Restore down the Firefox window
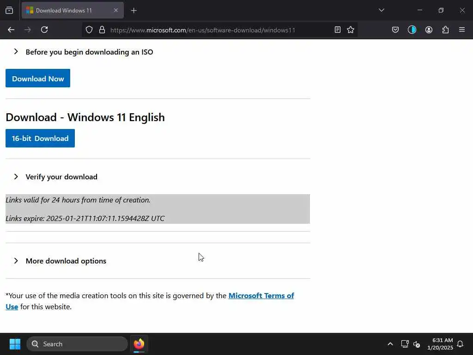This screenshot has height=355, width=473. click(x=441, y=10)
